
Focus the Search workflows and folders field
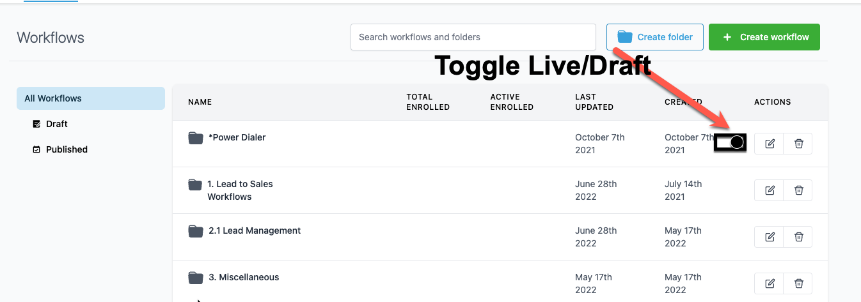473,37
